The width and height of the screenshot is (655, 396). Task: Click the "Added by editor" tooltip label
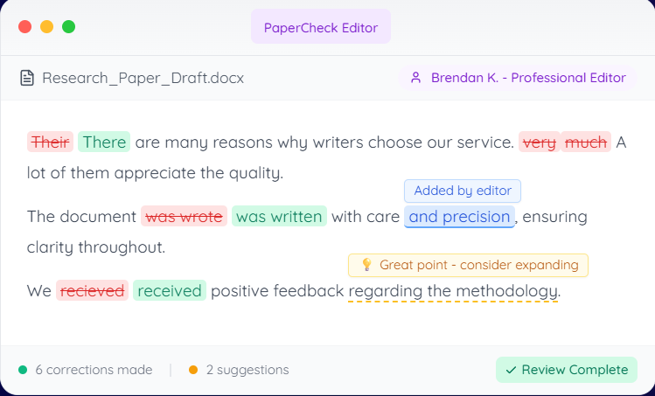point(463,191)
